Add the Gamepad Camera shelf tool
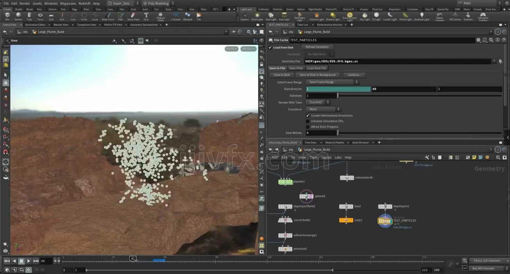Image resolution: width=510 pixels, height=274 pixels. pos(483,17)
